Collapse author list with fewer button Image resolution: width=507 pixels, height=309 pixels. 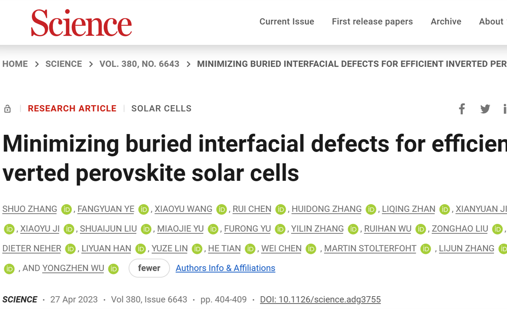coord(149,268)
